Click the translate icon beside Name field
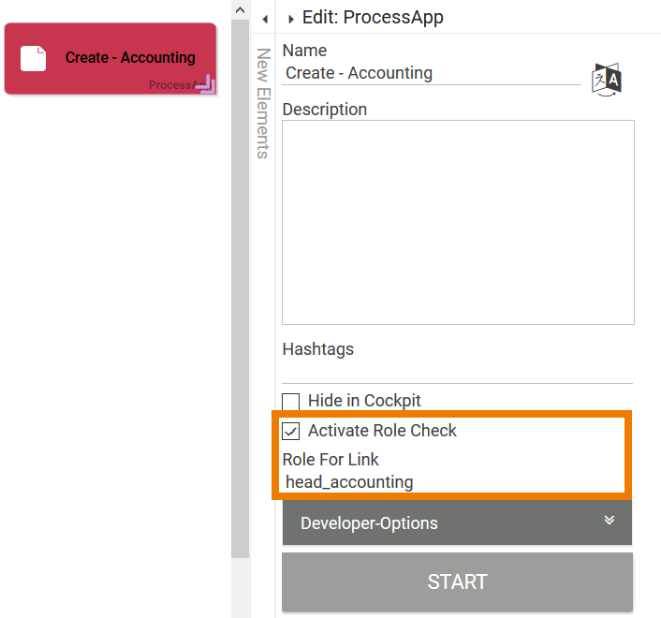 point(607,79)
